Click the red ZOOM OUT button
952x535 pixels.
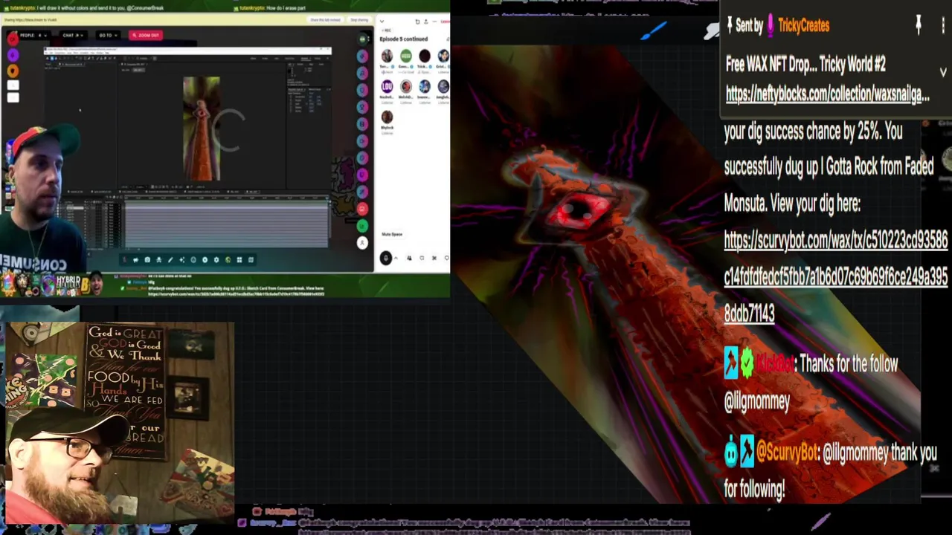(146, 35)
